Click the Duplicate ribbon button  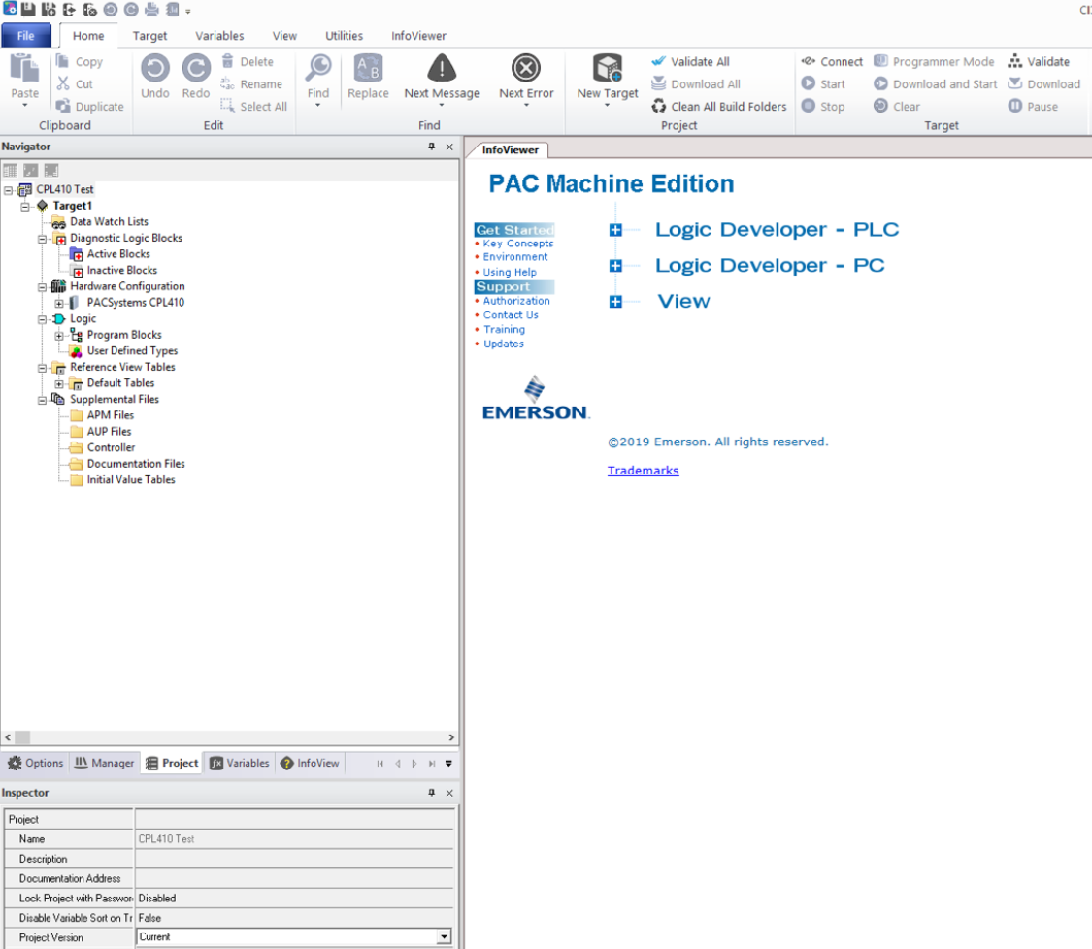click(90, 106)
